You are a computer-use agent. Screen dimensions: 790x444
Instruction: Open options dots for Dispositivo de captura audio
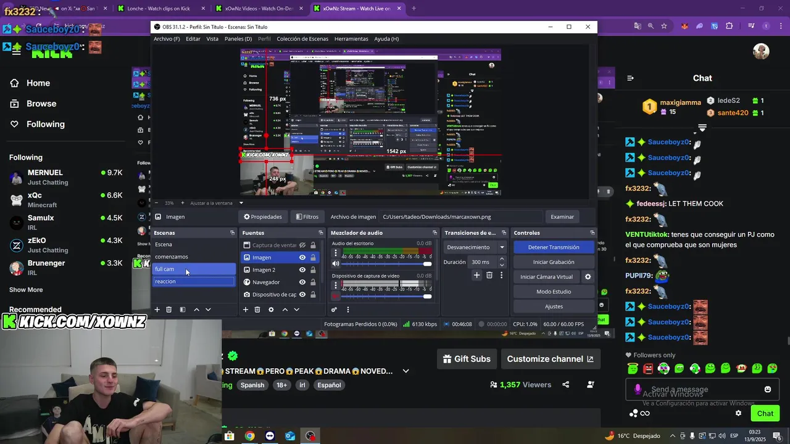click(336, 285)
